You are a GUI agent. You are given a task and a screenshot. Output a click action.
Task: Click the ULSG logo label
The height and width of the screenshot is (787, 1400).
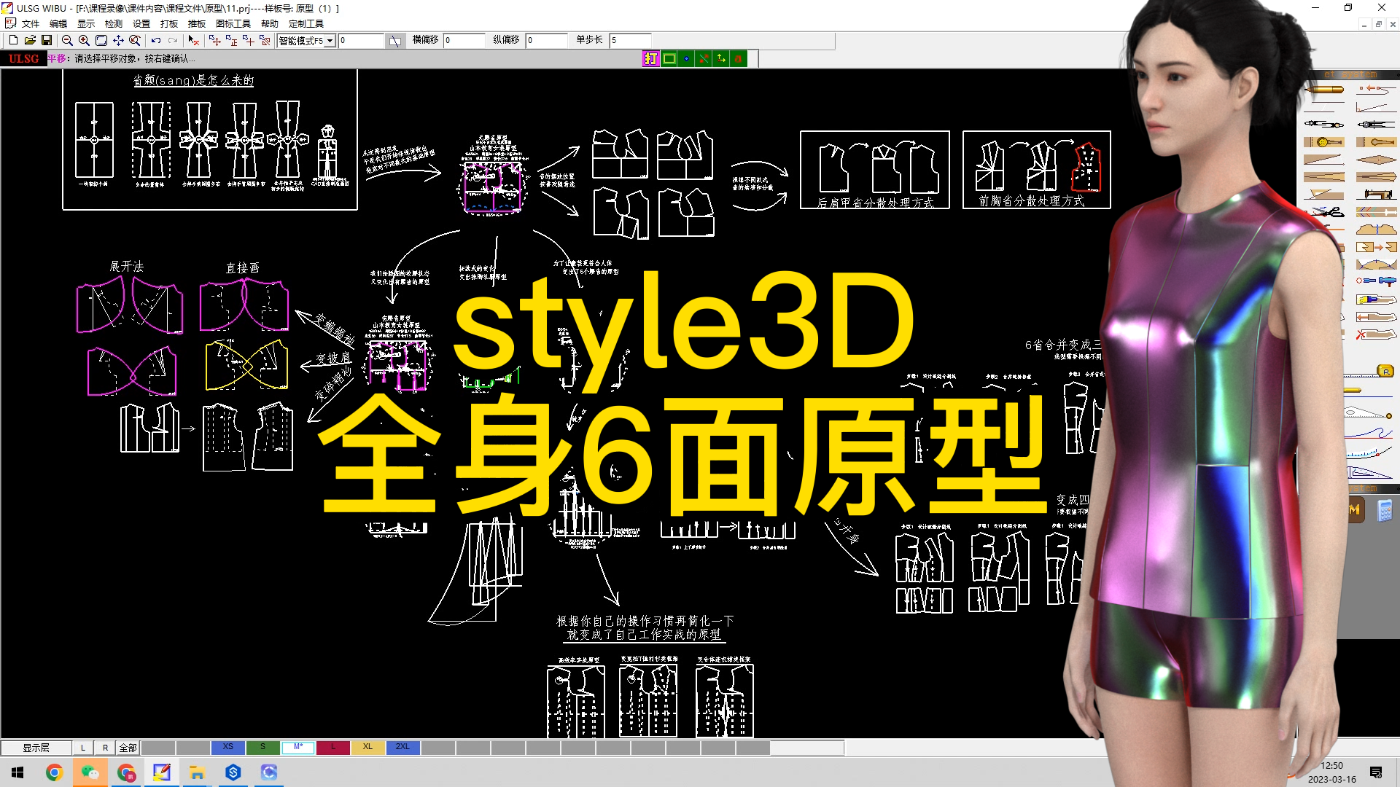pos(23,58)
